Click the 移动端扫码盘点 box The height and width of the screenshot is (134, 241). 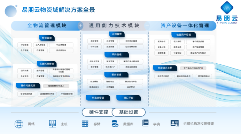184,76
